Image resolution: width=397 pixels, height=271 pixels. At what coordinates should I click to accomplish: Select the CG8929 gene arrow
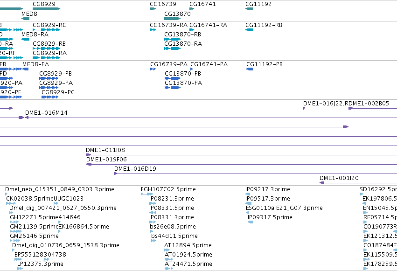(x=46, y=9)
